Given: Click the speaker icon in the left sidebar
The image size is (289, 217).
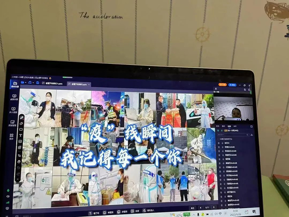Looking at the screenshot, I should 8,196.
